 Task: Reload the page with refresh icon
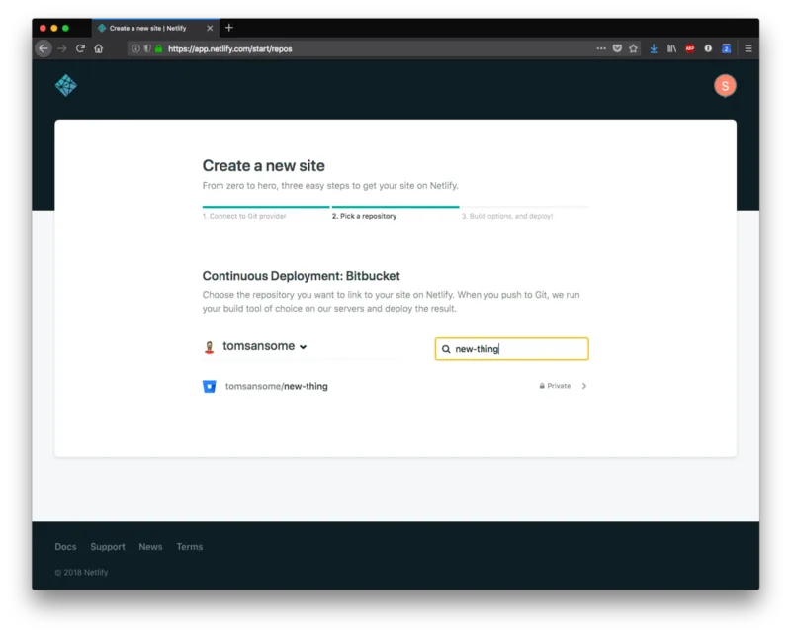coord(80,48)
